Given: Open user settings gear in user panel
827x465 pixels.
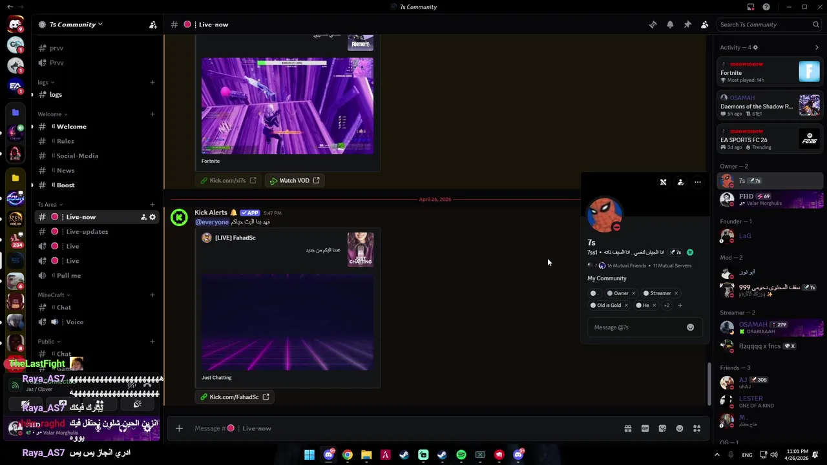Looking at the screenshot, I should point(147,428).
